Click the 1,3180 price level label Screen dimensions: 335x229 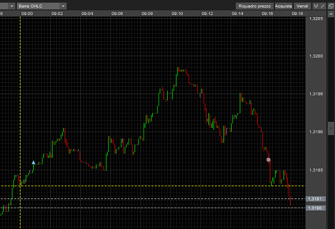[x=316, y=208]
